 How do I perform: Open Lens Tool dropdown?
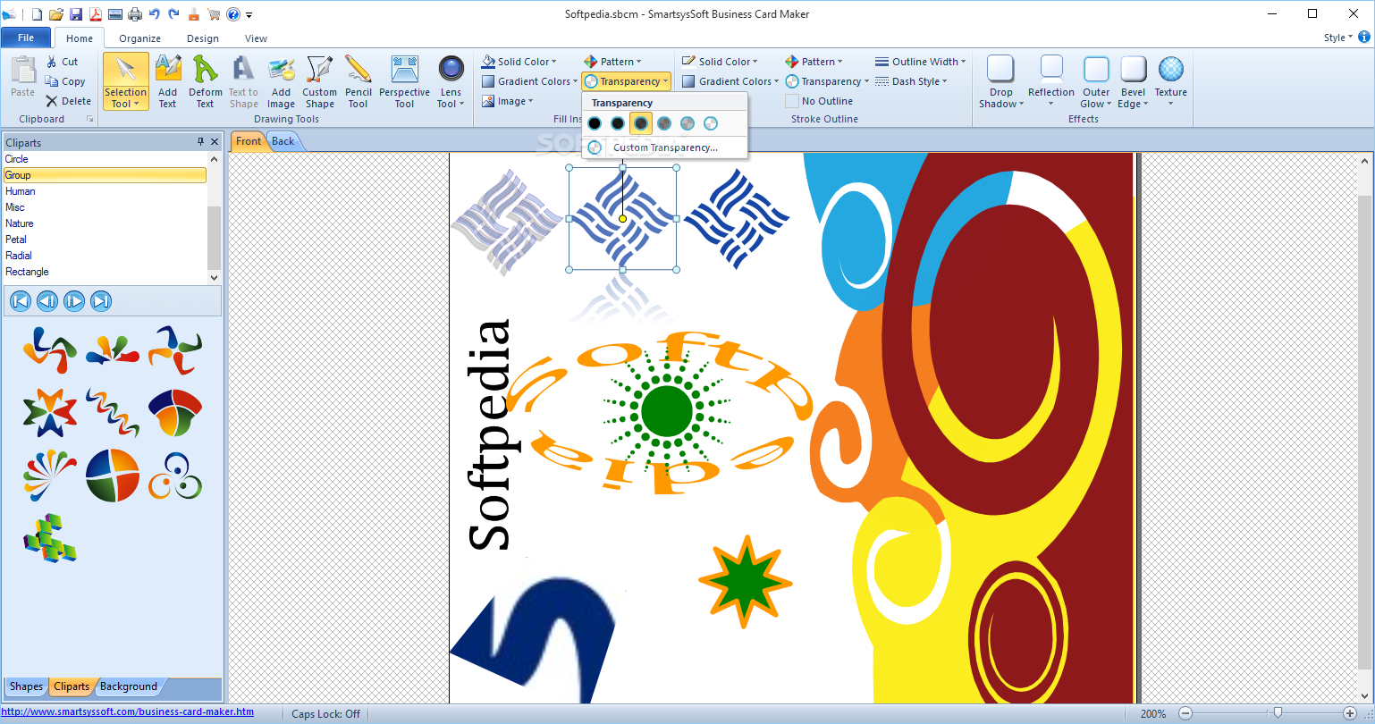[451, 81]
